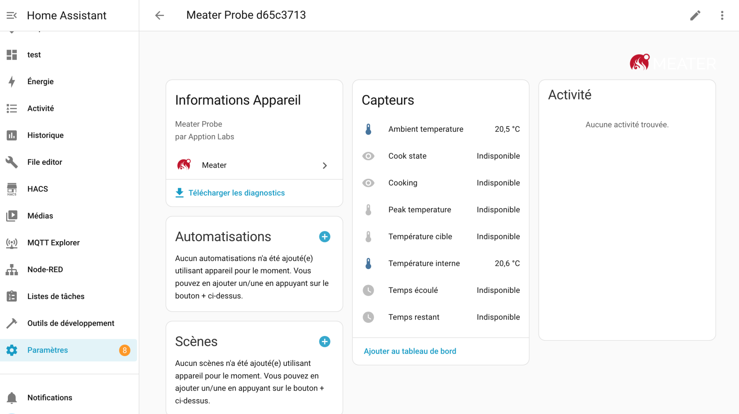Image resolution: width=739 pixels, height=414 pixels.
Task: Add a new scene with plus icon
Action: pos(324,342)
